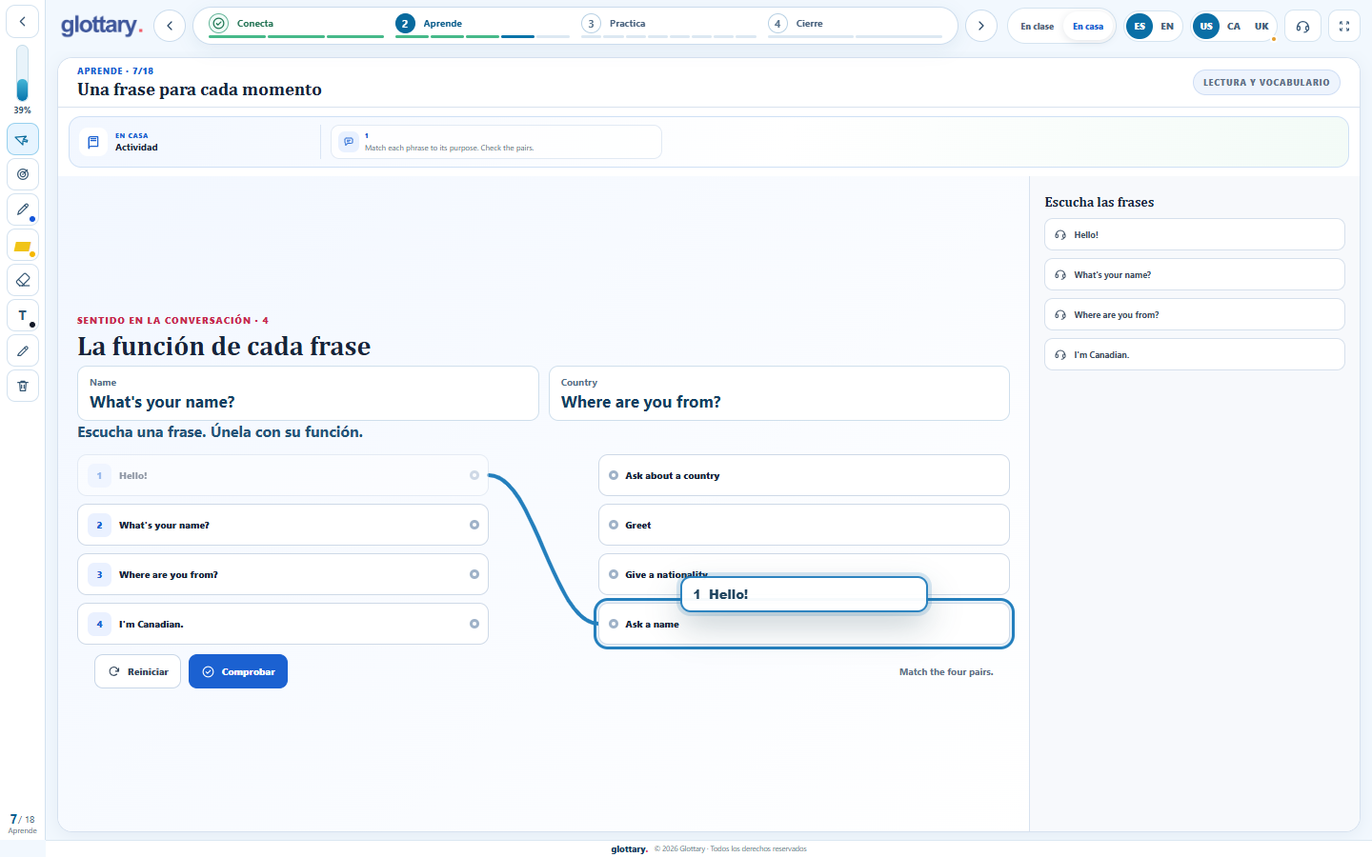Play audio for 'What's your name?'
This screenshot has height=857, width=1372.
1194,274
